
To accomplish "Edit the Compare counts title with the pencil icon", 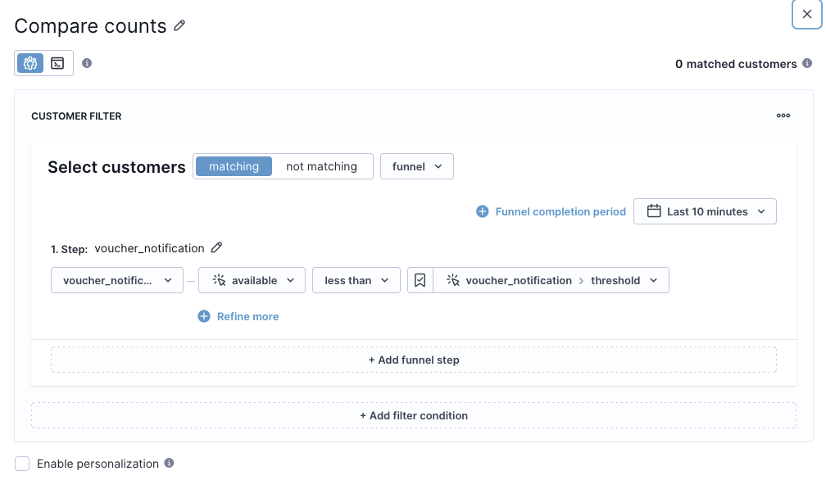I will (x=179, y=25).
